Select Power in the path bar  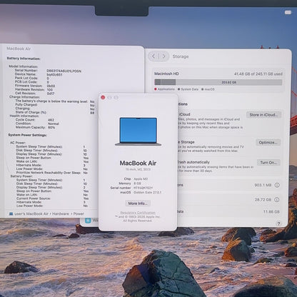(79, 213)
